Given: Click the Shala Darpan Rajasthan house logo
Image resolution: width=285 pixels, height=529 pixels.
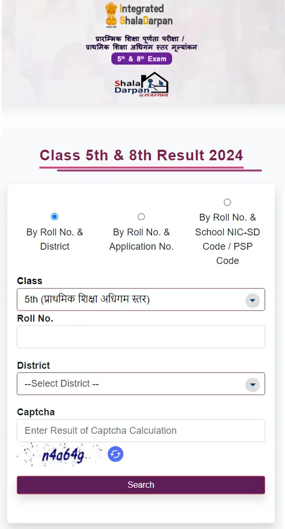Looking at the screenshot, I should 141,84.
